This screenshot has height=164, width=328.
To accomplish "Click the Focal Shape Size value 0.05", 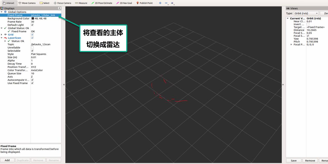I will (309, 33).
